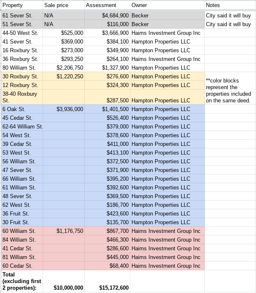This screenshot has width=256, height=293.
Task: Click the $1,176,750 sale price cell
Action: 70,231
